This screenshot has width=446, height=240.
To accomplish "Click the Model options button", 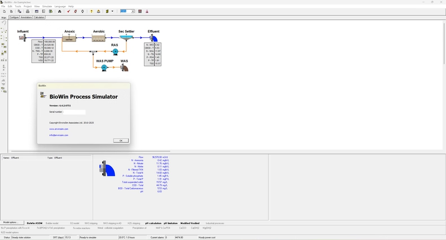I will point(12,223).
